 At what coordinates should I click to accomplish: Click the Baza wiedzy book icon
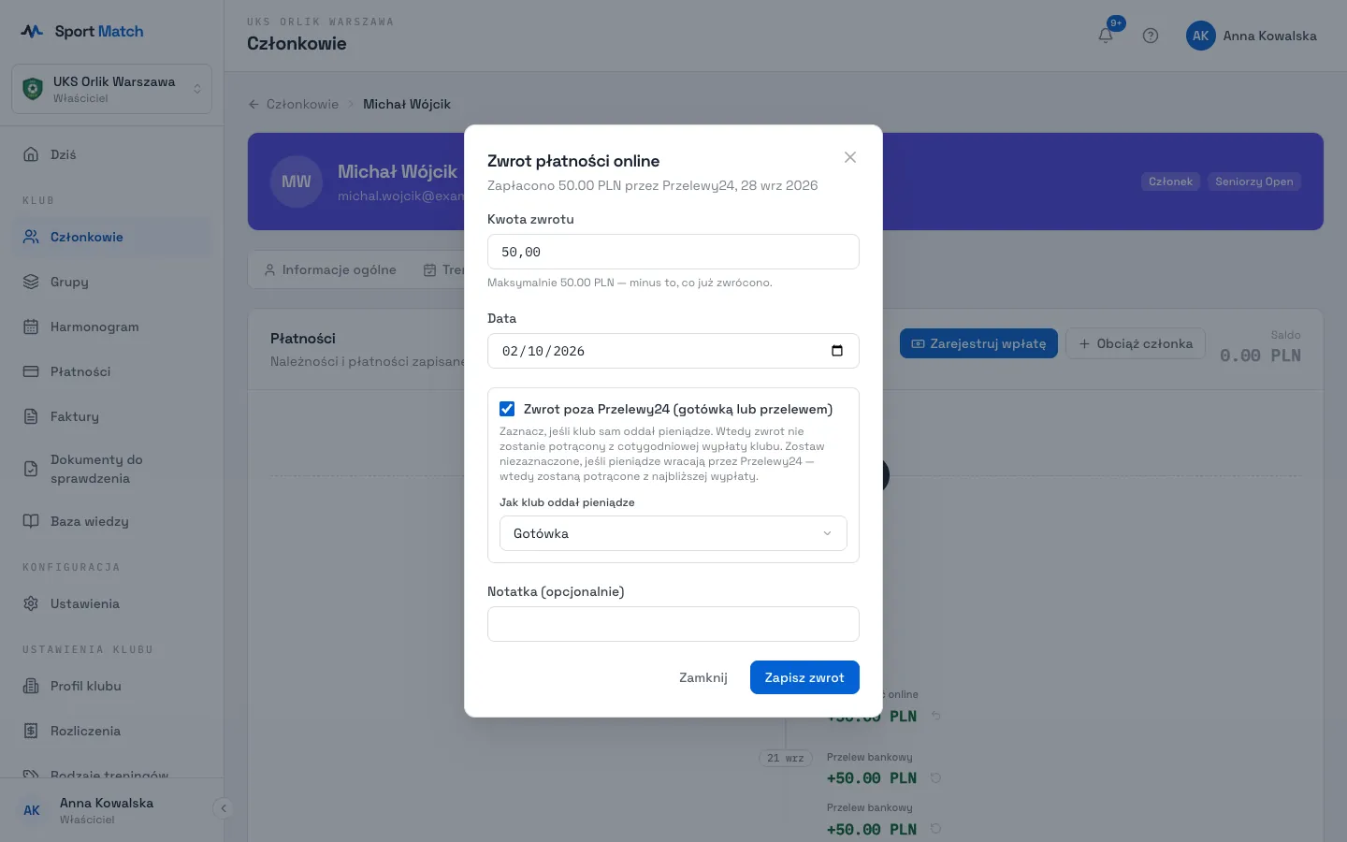click(x=31, y=521)
